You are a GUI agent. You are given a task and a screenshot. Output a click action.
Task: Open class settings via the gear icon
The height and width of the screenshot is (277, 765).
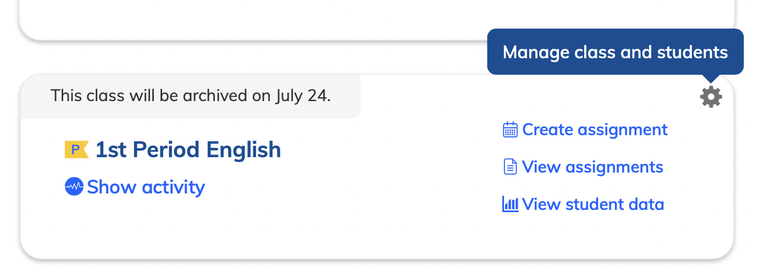(711, 97)
